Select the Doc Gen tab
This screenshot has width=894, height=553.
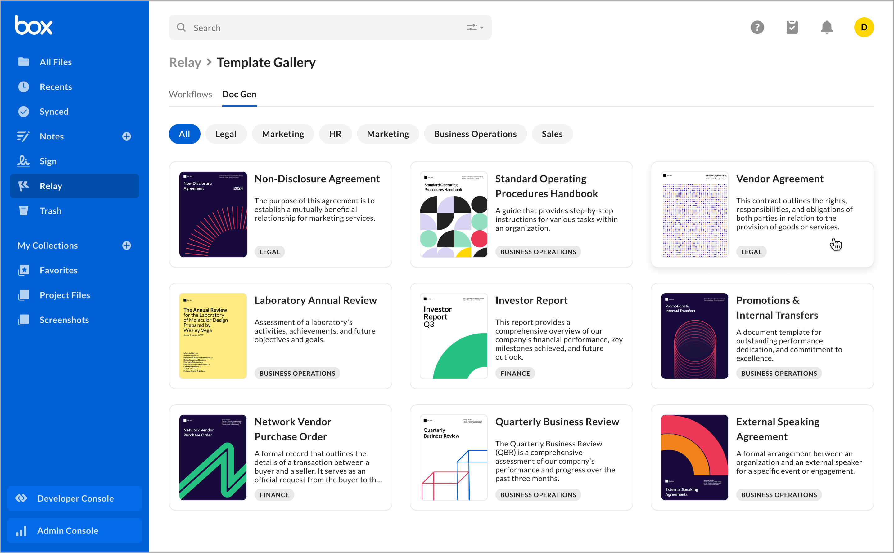point(239,94)
